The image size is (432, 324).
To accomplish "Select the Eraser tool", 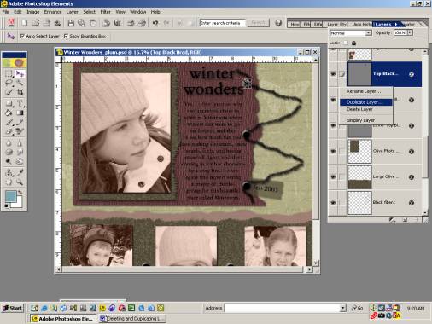I will click(9, 131).
